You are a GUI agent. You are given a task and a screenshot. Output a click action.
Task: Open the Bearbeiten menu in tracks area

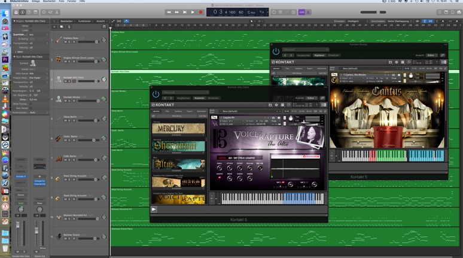pyautogui.click(x=67, y=22)
